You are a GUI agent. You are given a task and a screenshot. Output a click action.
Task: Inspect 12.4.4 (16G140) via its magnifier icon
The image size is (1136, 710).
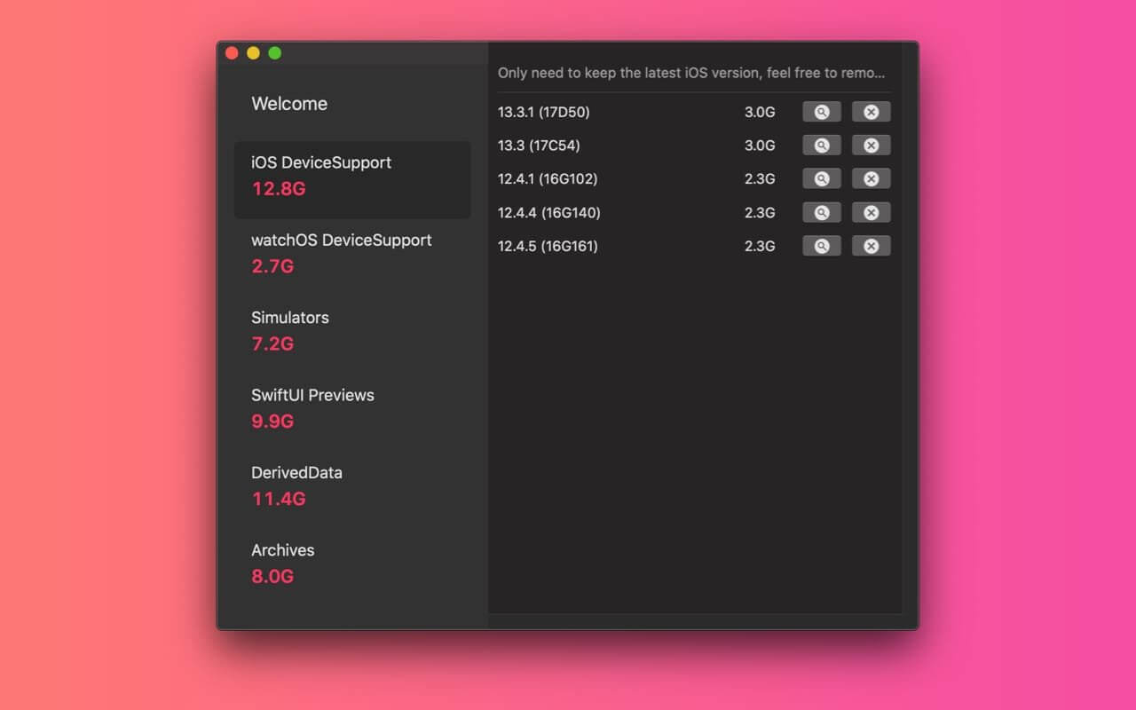pyautogui.click(x=822, y=213)
